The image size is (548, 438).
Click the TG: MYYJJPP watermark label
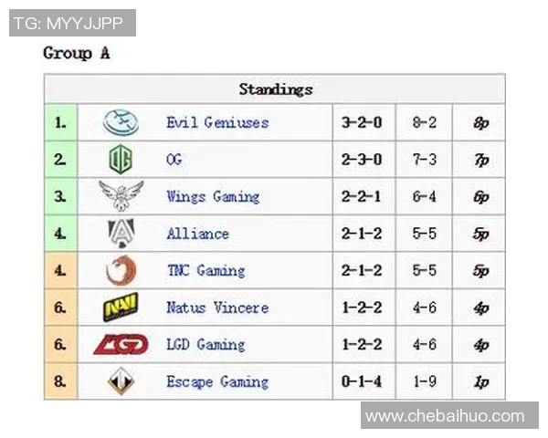tap(72, 23)
